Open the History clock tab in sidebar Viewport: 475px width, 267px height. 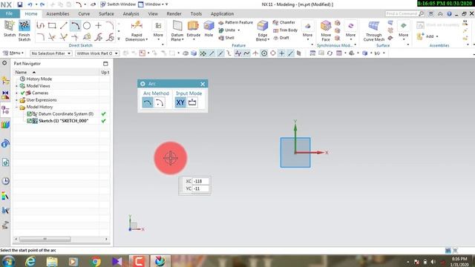5,181
